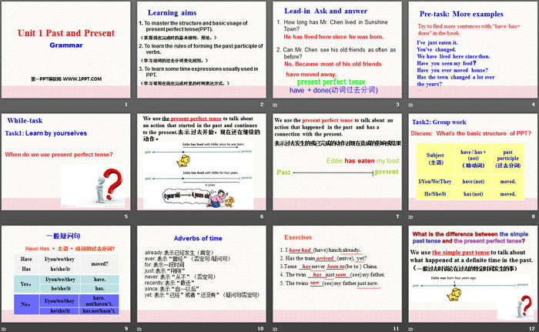Select the 'Lead-in Ask and answer' slide

pos(336,54)
